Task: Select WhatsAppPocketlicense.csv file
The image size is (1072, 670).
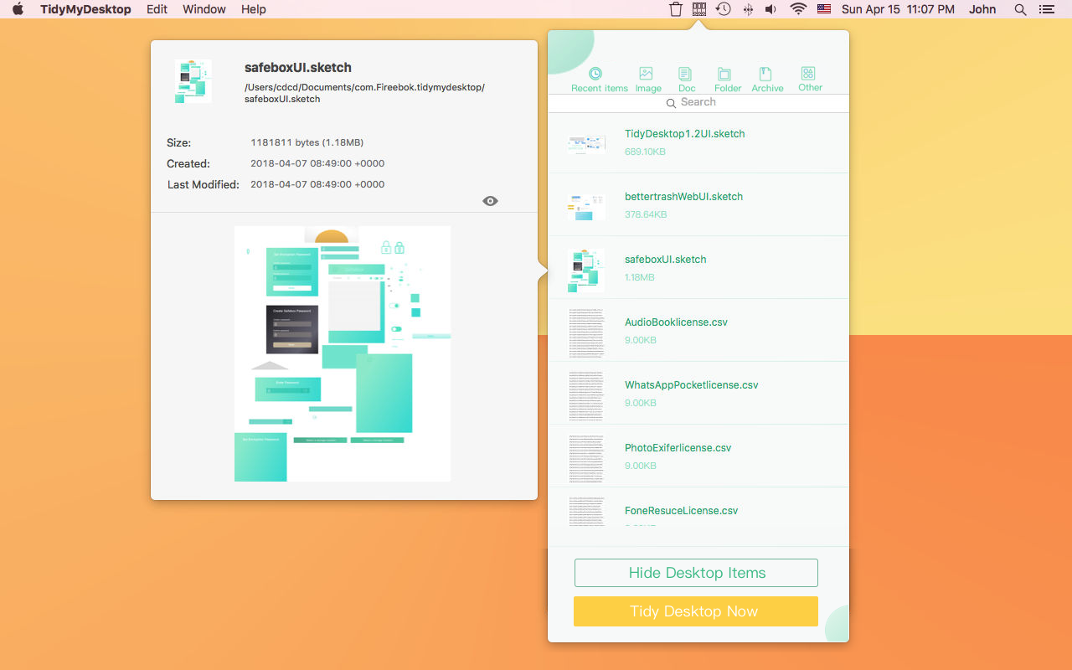Action: coord(698,394)
